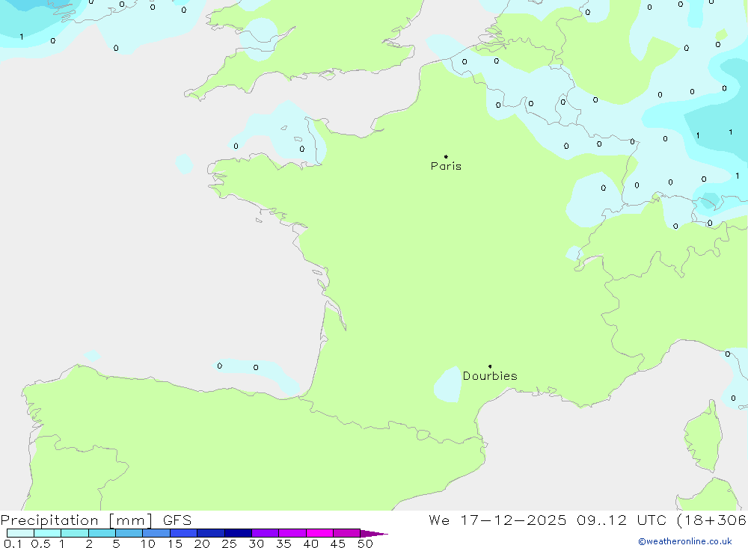This screenshot has height=548, width=748.
Task: Click the "Precipitation [mm] GFS" title text
Action: click(96, 520)
